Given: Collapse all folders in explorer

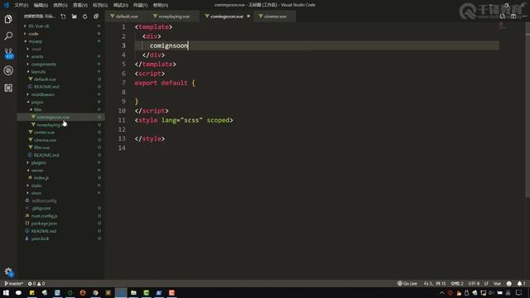Looking at the screenshot, I should click(x=96, y=17).
